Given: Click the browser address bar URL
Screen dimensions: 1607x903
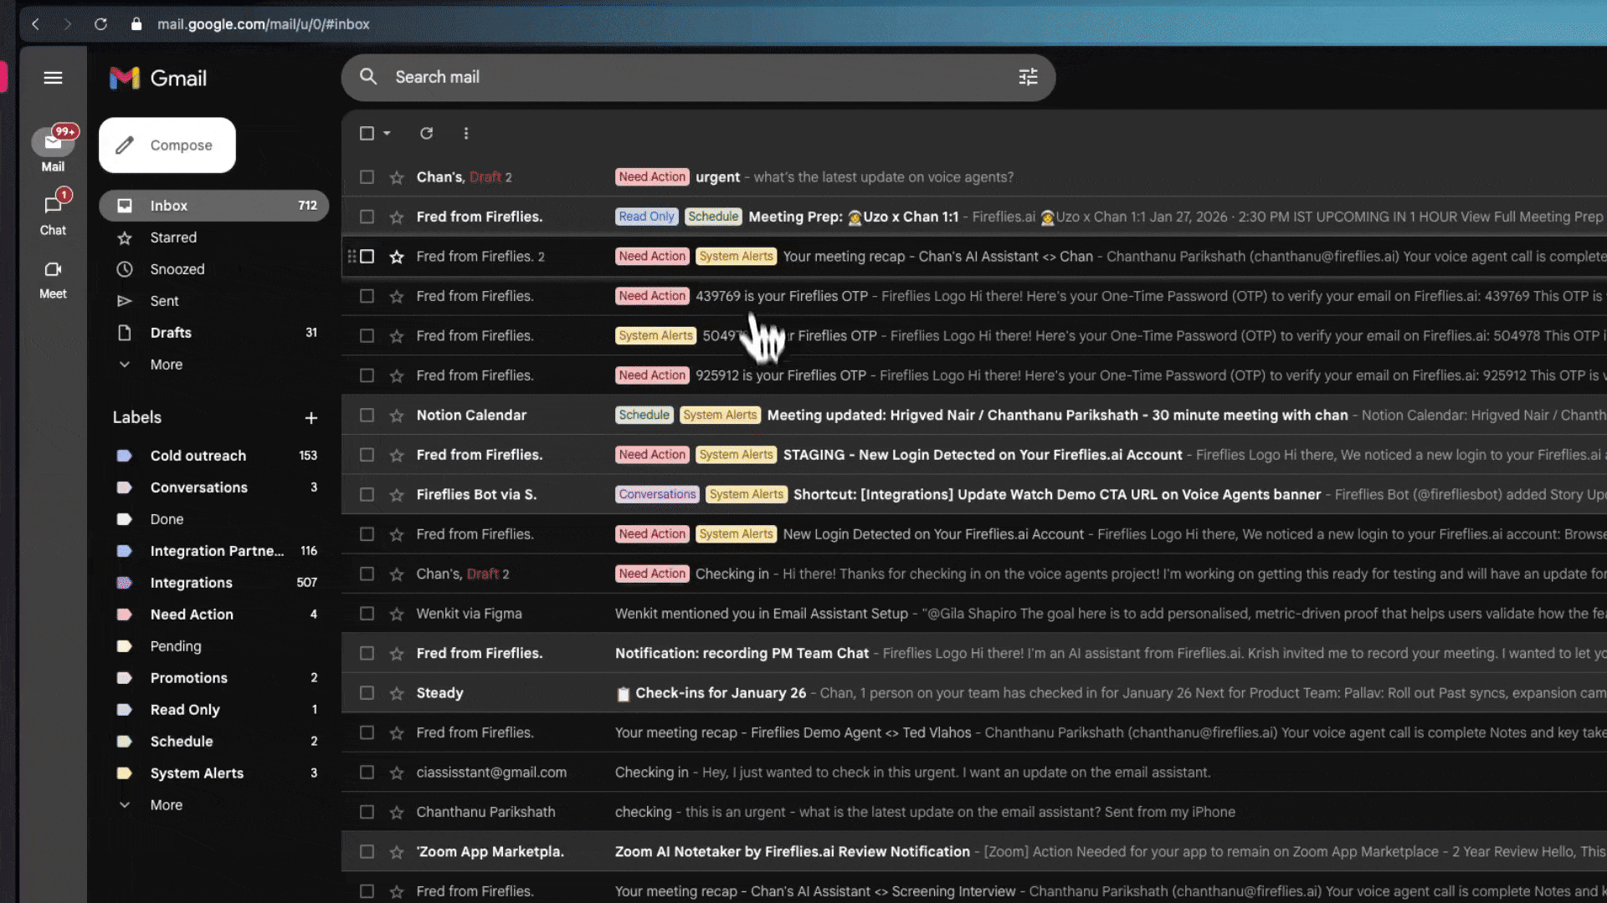Looking at the screenshot, I should coord(263,24).
